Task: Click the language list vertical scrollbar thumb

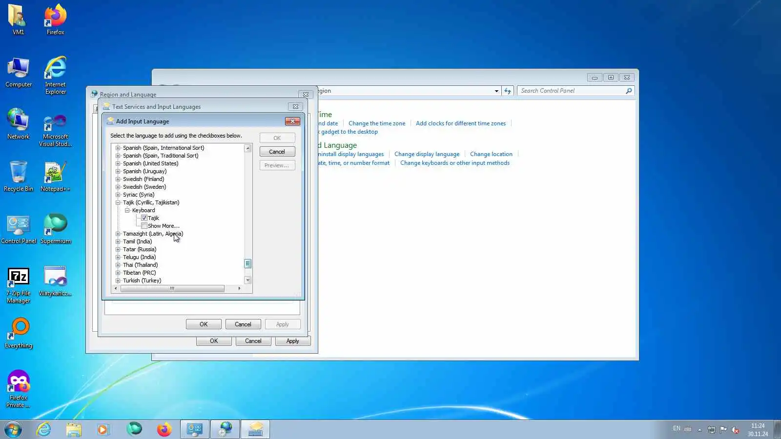Action: click(247, 264)
